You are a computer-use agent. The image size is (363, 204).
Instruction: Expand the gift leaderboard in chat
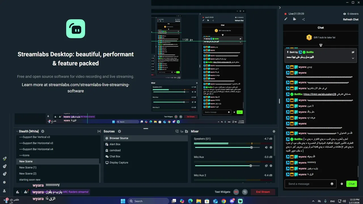click(x=321, y=45)
